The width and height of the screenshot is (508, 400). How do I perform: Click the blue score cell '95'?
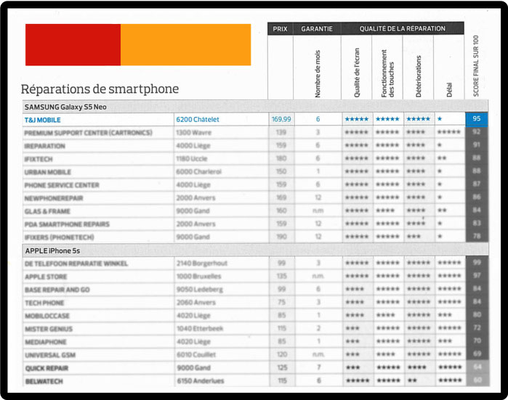click(x=477, y=119)
